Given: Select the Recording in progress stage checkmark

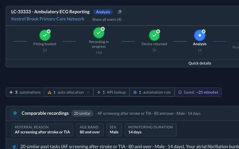Looking at the screenshot, I should pos(99,33).
